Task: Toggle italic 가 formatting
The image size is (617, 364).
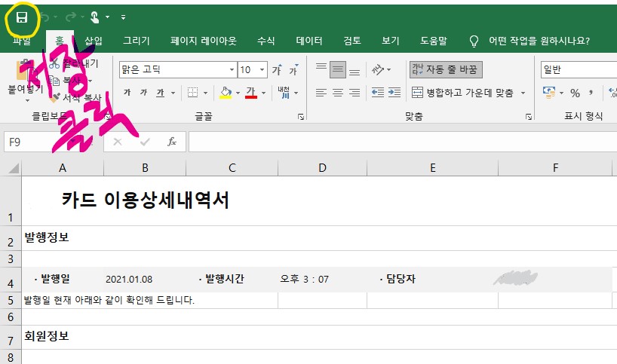Action: tap(143, 93)
